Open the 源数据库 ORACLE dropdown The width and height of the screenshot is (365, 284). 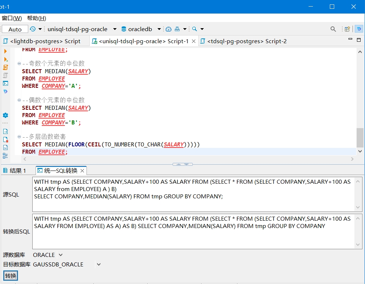[60, 255]
